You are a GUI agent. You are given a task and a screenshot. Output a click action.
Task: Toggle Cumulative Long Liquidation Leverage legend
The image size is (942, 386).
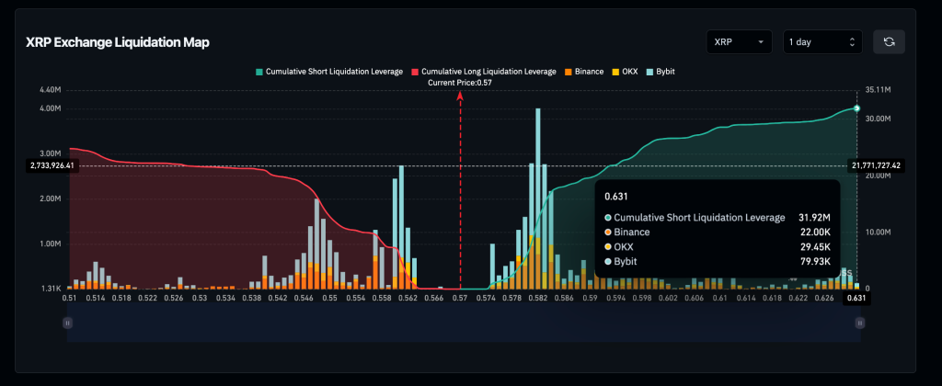pos(483,71)
